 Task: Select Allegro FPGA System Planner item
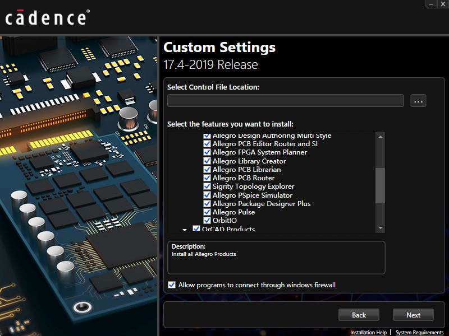click(260, 152)
